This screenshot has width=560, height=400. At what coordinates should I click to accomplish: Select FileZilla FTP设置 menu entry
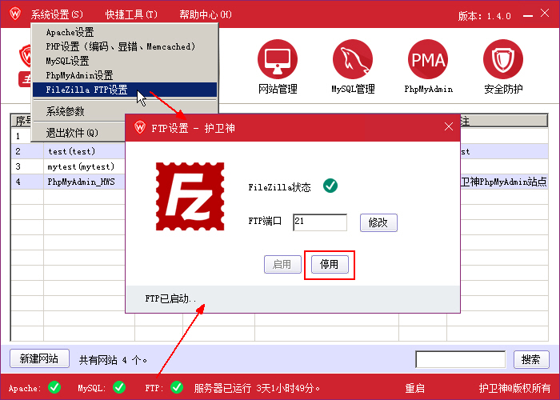[125, 90]
